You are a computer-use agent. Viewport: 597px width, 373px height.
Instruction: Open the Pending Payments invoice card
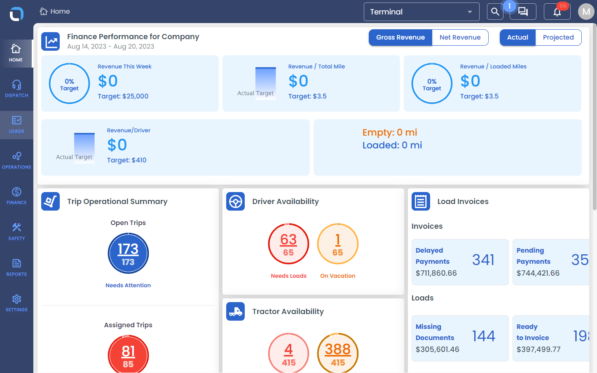551,262
